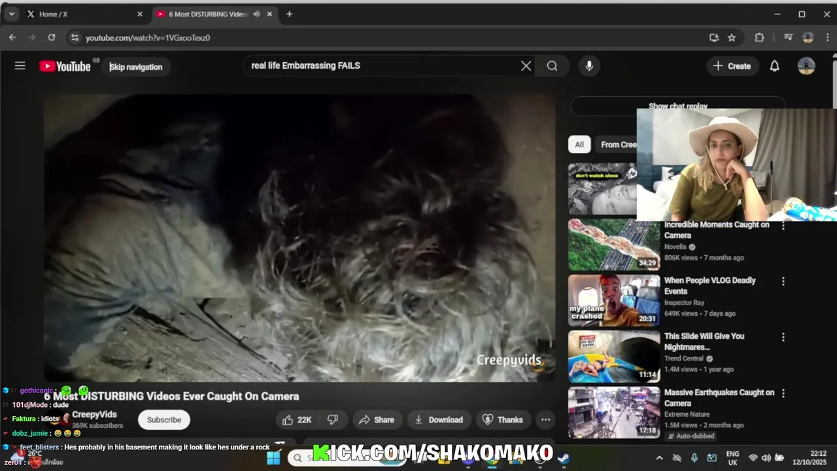
Task: Open the waterslide 11:14 video thumbnail
Action: pos(614,357)
